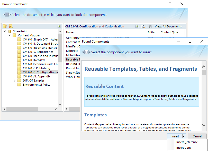The height and width of the screenshot is (151, 208).
Task: Expand the DITA OT Samples folder
Action: tap(15, 80)
